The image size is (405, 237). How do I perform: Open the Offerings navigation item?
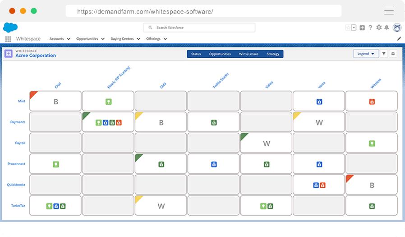[x=153, y=39]
